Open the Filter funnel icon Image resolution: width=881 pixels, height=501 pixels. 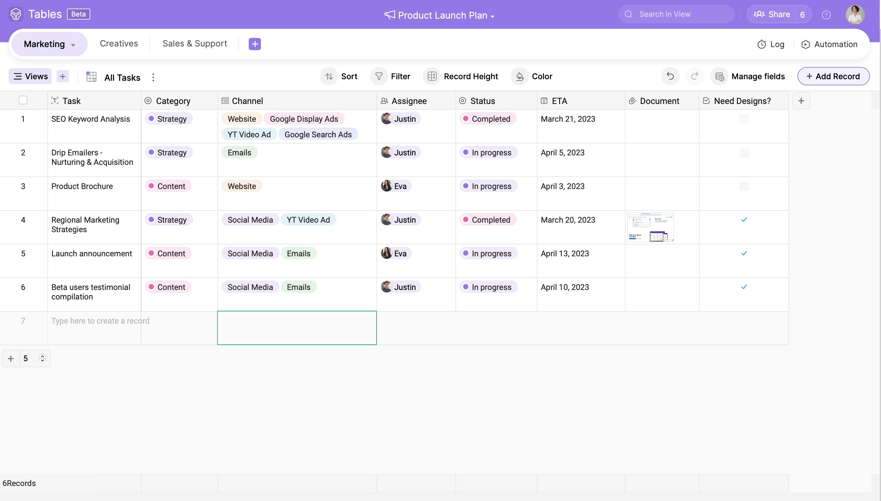click(x=379, y=76)
